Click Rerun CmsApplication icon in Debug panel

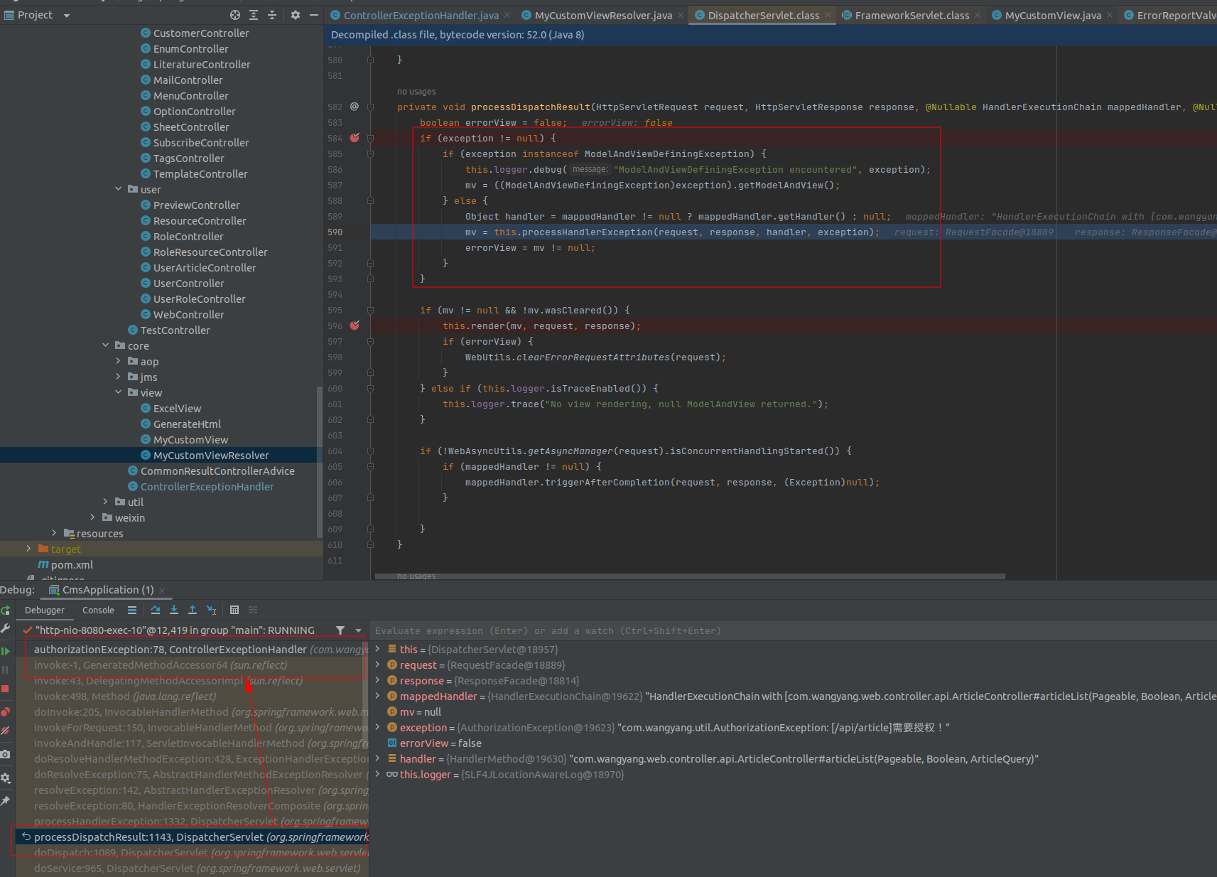6,610
